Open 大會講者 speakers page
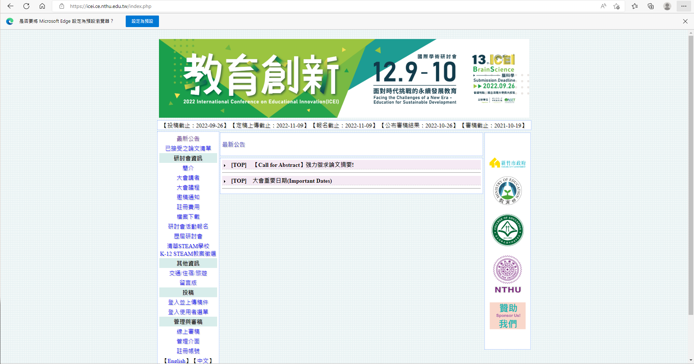This screenshot has width=694, height=364. pos(188,178)
